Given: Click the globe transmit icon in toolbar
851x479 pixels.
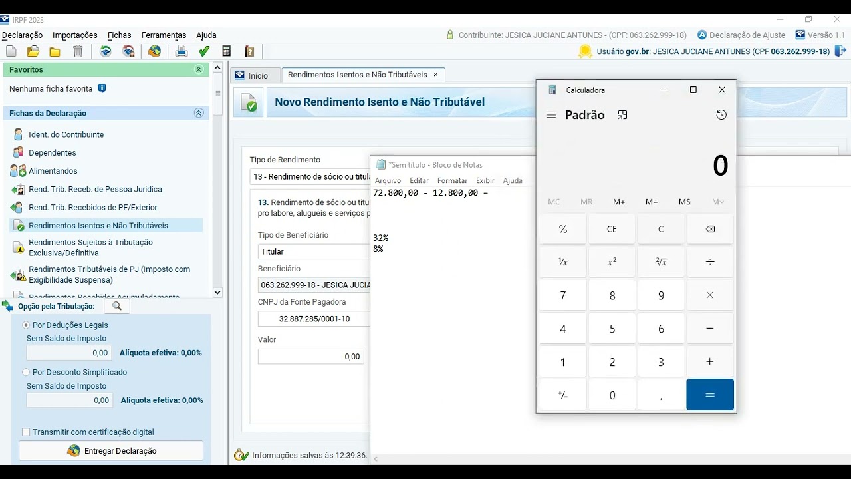Looking at the screenshot, I should (154, 51).
